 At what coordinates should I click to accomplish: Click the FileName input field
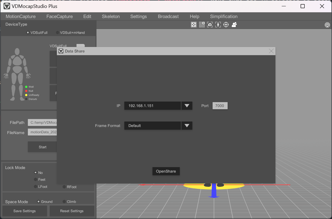[42, 132]
